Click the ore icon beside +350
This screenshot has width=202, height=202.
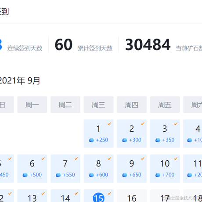pos(158,140)
